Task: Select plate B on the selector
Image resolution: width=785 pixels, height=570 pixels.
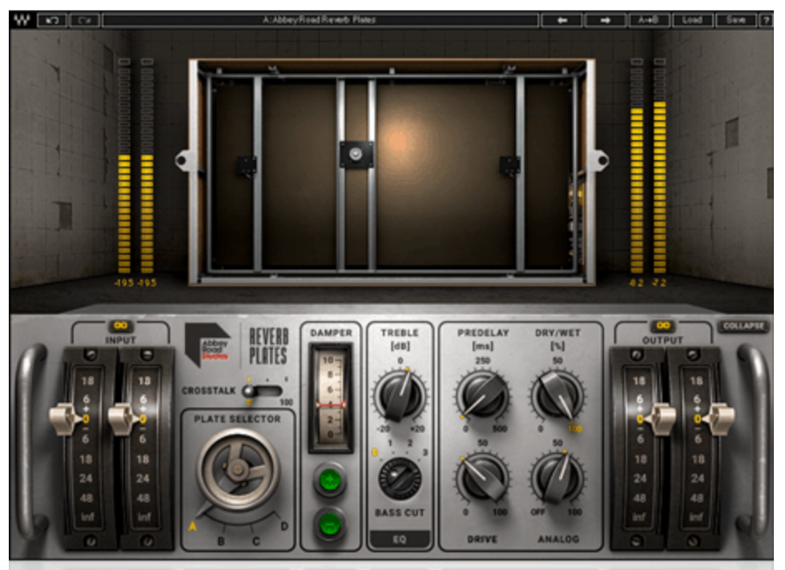Action: pos(221,541)
